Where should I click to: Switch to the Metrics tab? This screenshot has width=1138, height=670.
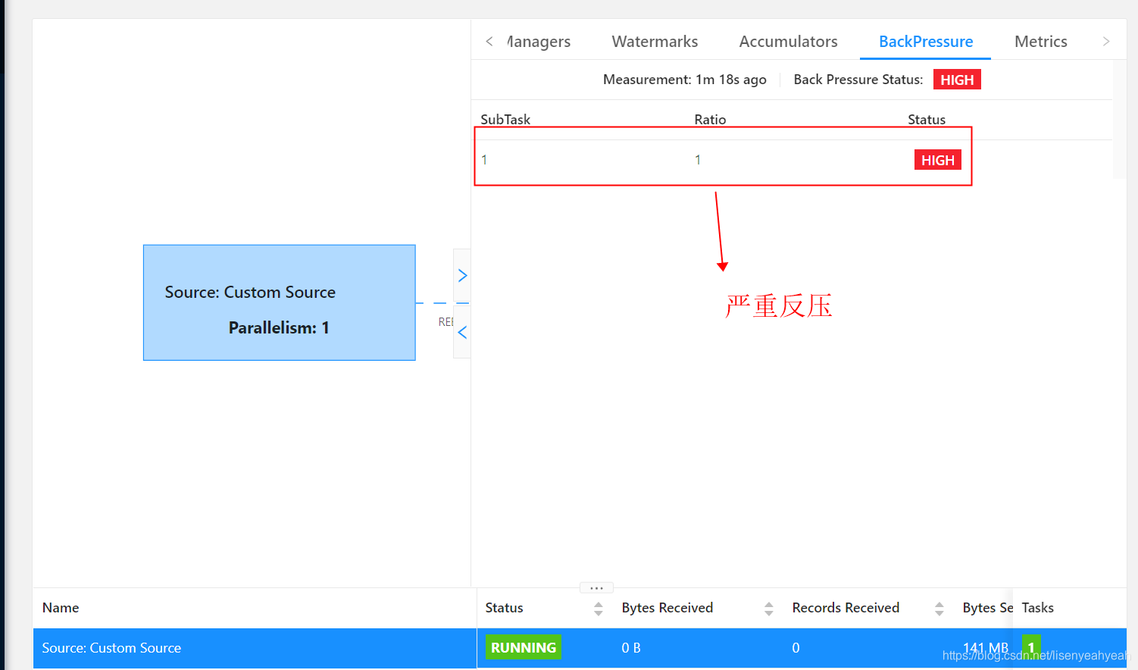point(1040,42)
